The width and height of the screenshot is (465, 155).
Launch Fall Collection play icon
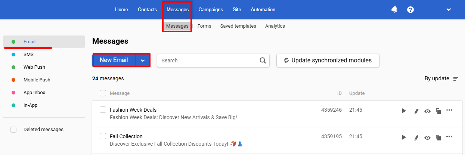[x=404, y=137]
